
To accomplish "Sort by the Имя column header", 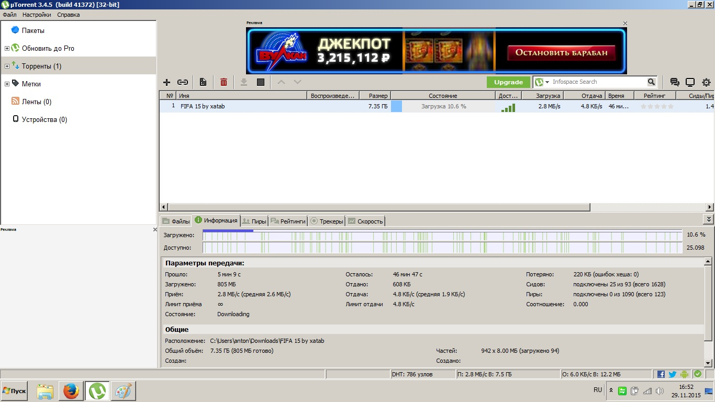I will click(241, 96).
